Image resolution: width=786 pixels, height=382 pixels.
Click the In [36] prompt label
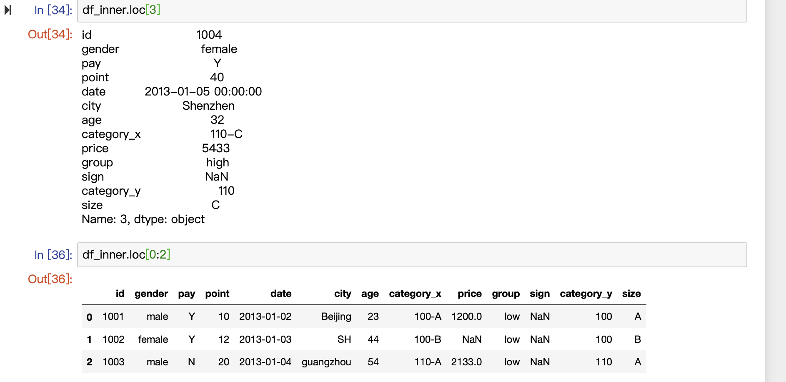coord(53,255)
